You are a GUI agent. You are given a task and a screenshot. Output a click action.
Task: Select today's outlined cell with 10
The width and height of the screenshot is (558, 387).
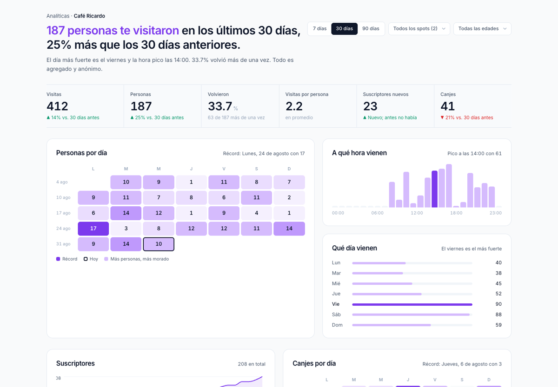click(159, 244)
